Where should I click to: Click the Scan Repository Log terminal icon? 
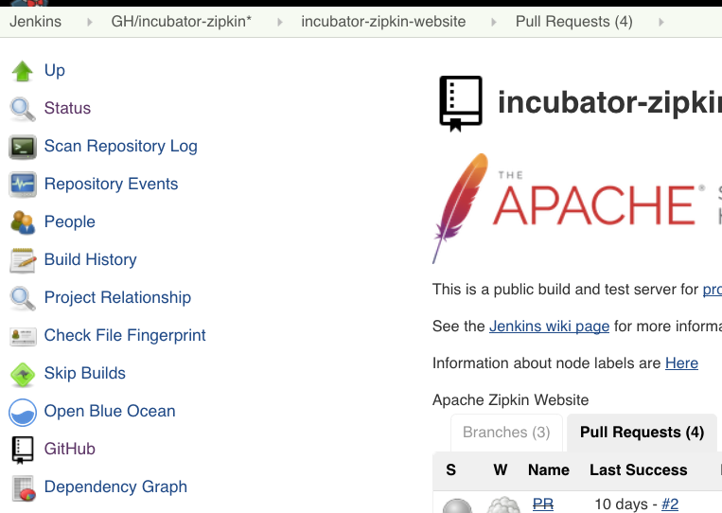click(23, 147)
